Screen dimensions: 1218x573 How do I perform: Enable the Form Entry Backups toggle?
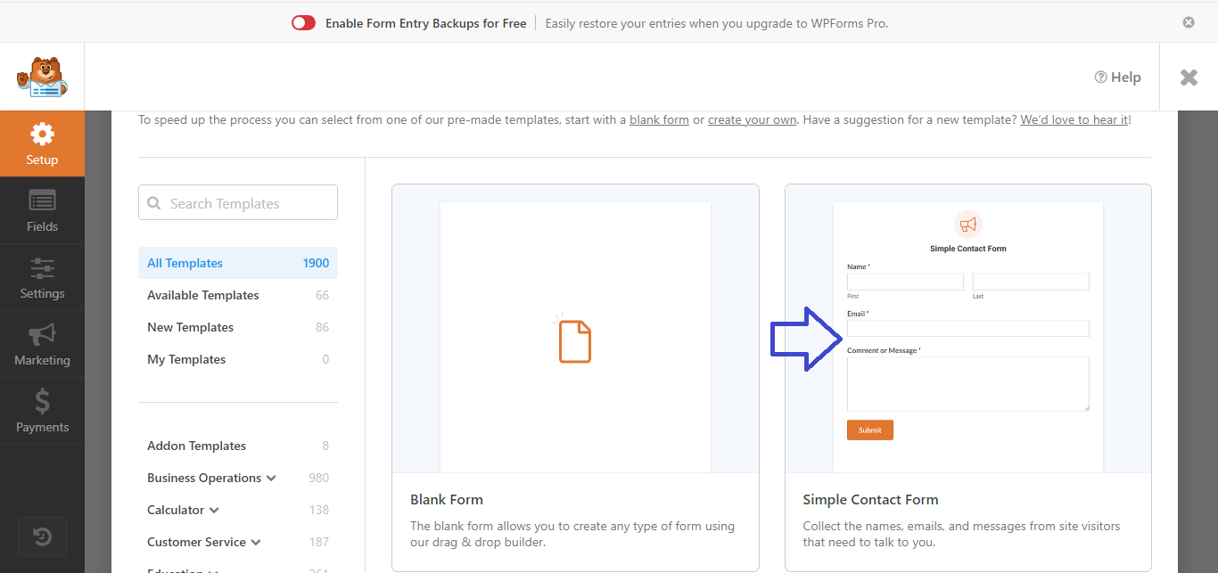303,23
